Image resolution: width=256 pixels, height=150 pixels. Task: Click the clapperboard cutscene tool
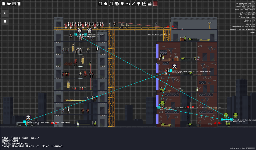tap(150, 4)
